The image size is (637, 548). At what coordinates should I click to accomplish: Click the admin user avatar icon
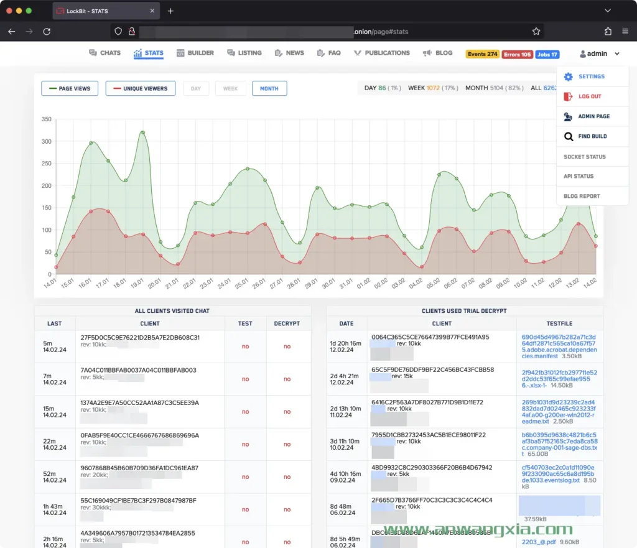tap(582, 53)
